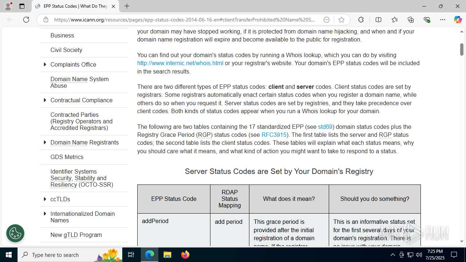Show hidden tray icons chevron

pyautogui.click(x=392, y=255)
